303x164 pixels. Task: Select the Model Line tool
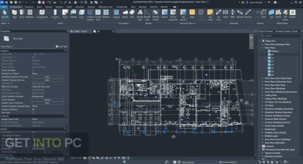(x=147, y=15)
